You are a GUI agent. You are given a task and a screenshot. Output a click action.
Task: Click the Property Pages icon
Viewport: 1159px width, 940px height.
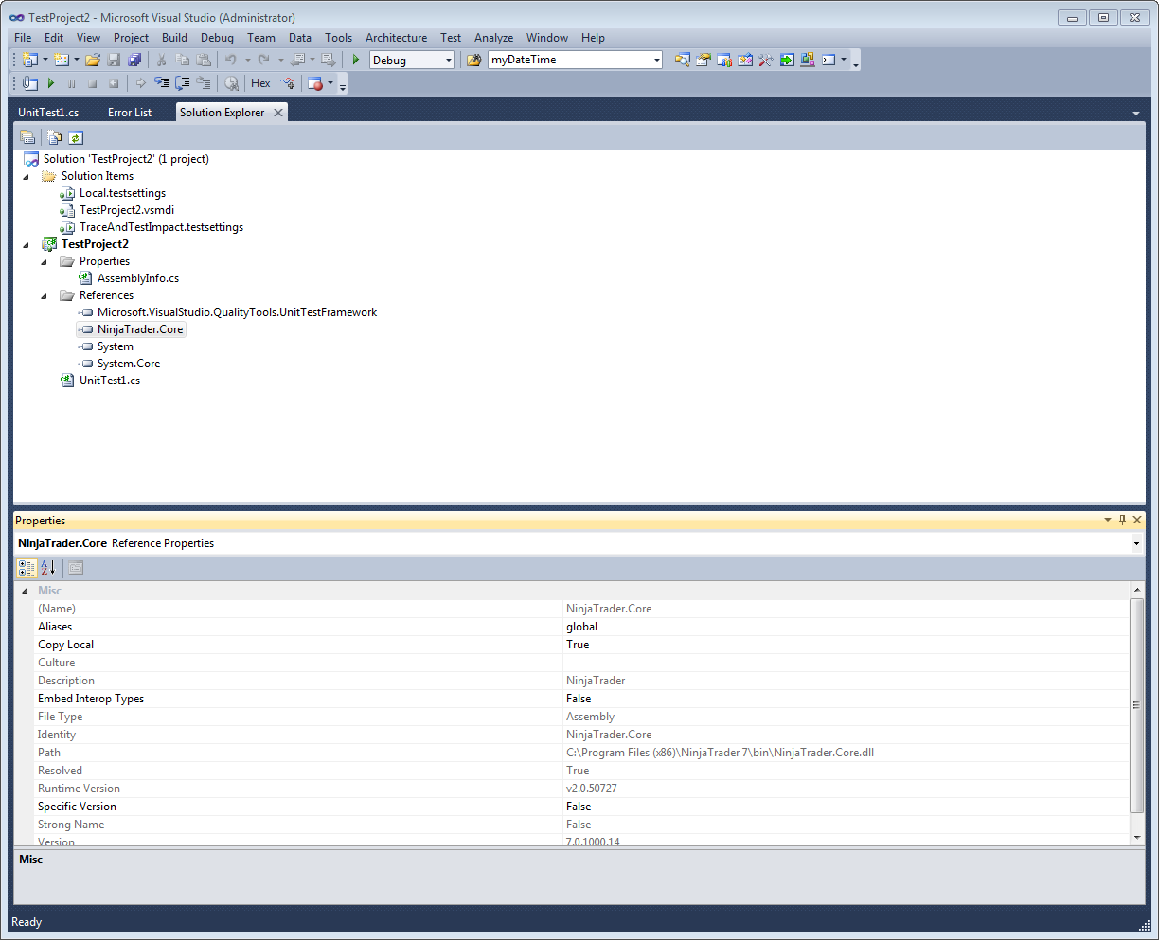coord(76,568)
